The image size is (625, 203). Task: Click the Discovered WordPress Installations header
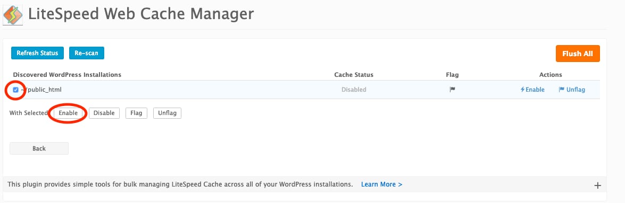click(x=68, y=75)
